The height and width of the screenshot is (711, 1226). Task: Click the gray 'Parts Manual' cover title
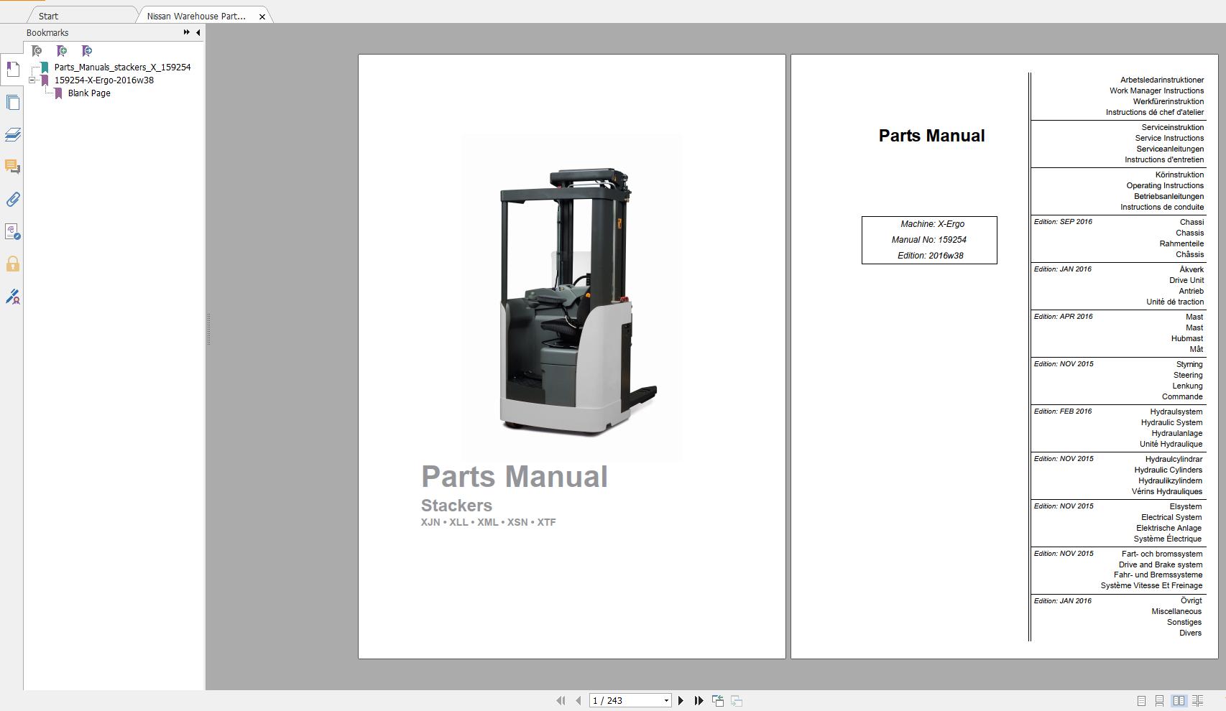(515, 477)
